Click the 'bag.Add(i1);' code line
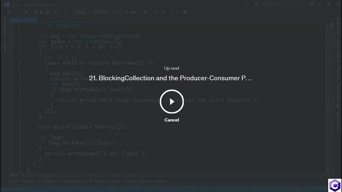Image resolution: width=342 pixels, height=192 pixels. pos(68,74)
